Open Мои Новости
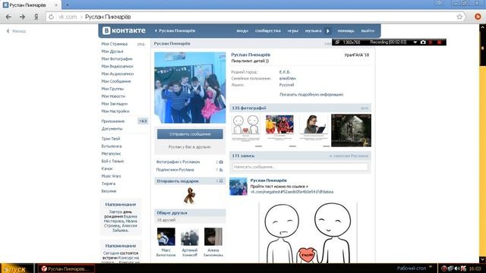Image resolution: width=486 pixels, height=273 pixels. point(113,96)
